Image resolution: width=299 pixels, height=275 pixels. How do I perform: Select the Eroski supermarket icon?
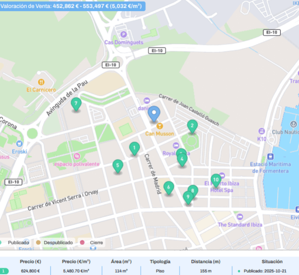point(19,143)
